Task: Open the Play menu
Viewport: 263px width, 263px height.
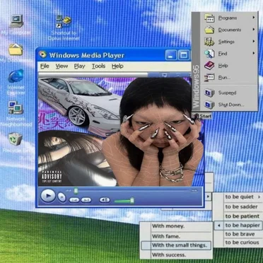Action: (79, 66)
